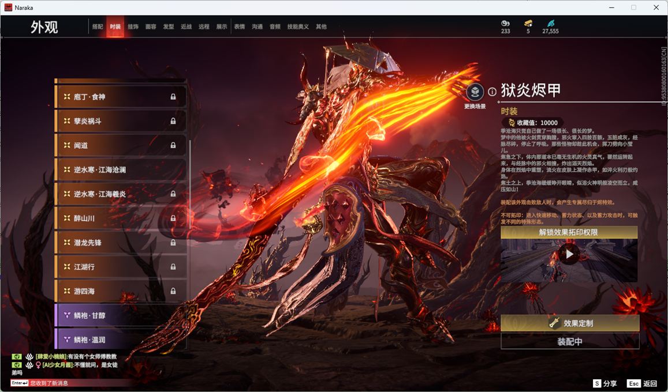Select the 鳞袍·甘醇 outfit

[x=121, y=315]
